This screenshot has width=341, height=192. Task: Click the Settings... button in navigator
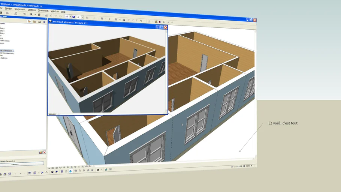click(x=15, y=164)
